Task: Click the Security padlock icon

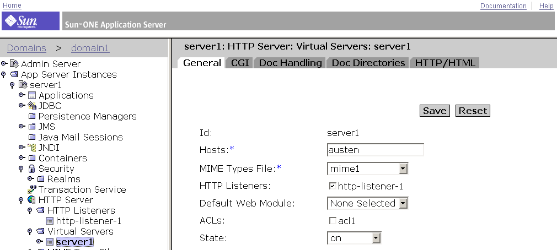Action: [32, 169]
